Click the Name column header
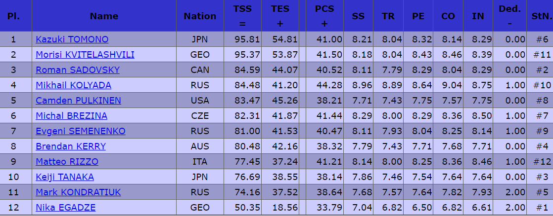 104,16
